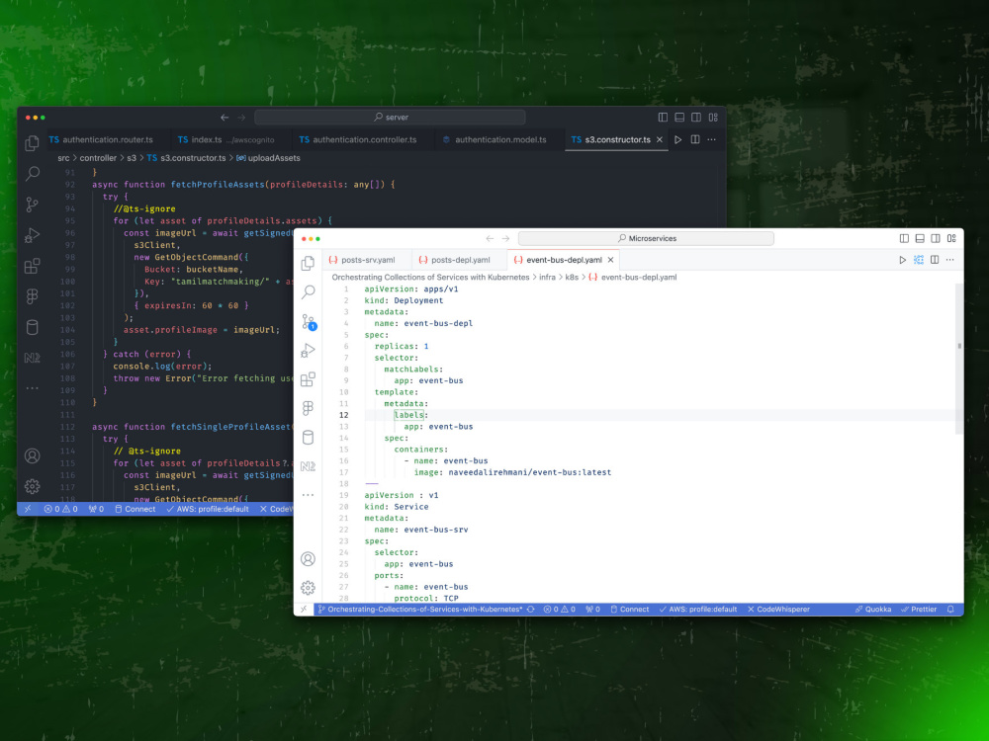The height and width of the screenshot is (741, 989).
Task: Open Extensions view in the dark server window
Action: point(33,266)
